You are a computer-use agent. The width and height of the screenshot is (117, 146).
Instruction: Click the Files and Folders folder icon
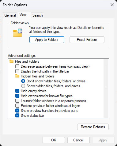click(11, 61)
